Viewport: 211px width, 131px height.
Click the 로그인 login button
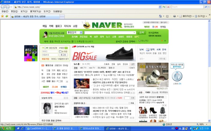point(63,55)
